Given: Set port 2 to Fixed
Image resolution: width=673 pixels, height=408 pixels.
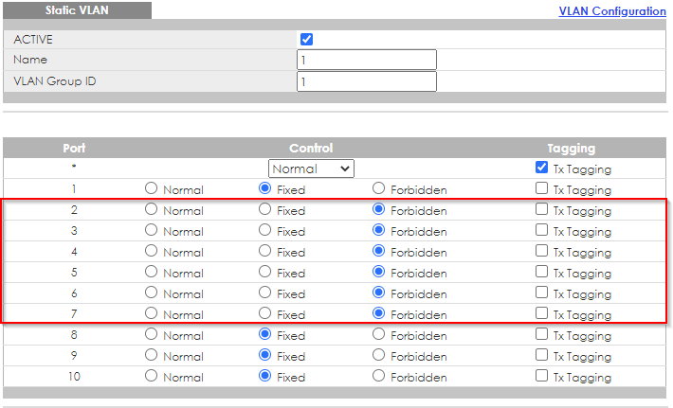Looking at the screenshot, I should [265, 209].
